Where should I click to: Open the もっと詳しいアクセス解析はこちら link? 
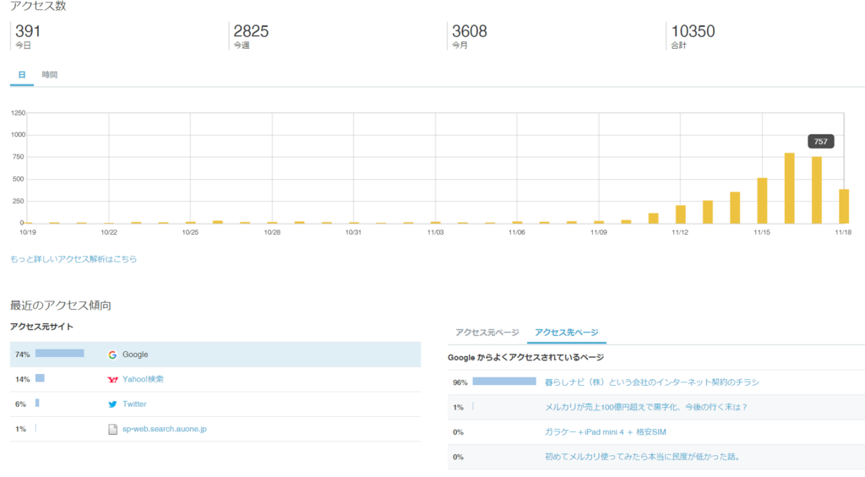point(73,259)
